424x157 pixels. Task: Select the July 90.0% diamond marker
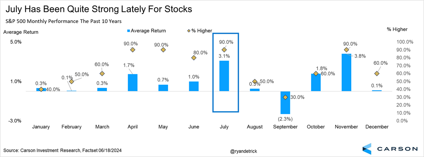[x=224, y=50]
